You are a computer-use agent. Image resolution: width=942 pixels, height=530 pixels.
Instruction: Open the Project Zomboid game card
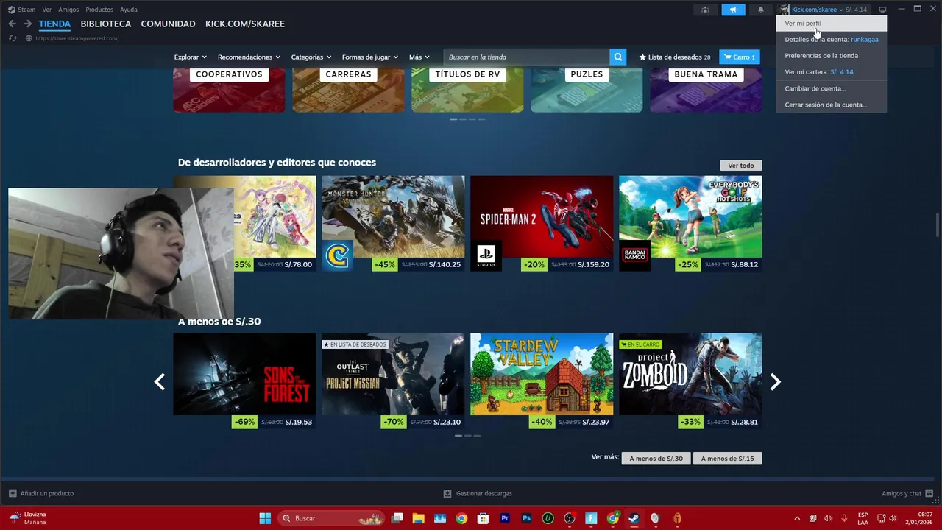pyautogui.click(x=690, y=381)
